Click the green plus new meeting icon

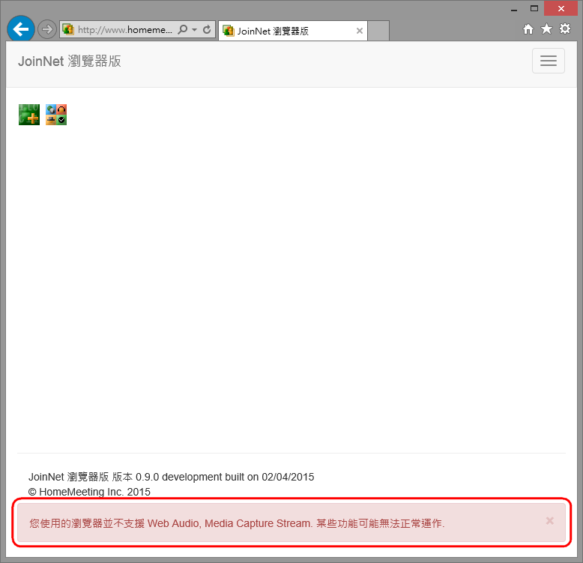(29, 115)
